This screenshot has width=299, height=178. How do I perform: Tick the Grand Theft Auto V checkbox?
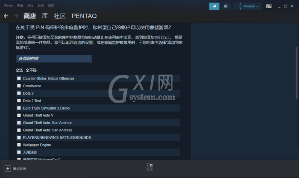click(x=19, y=116)
